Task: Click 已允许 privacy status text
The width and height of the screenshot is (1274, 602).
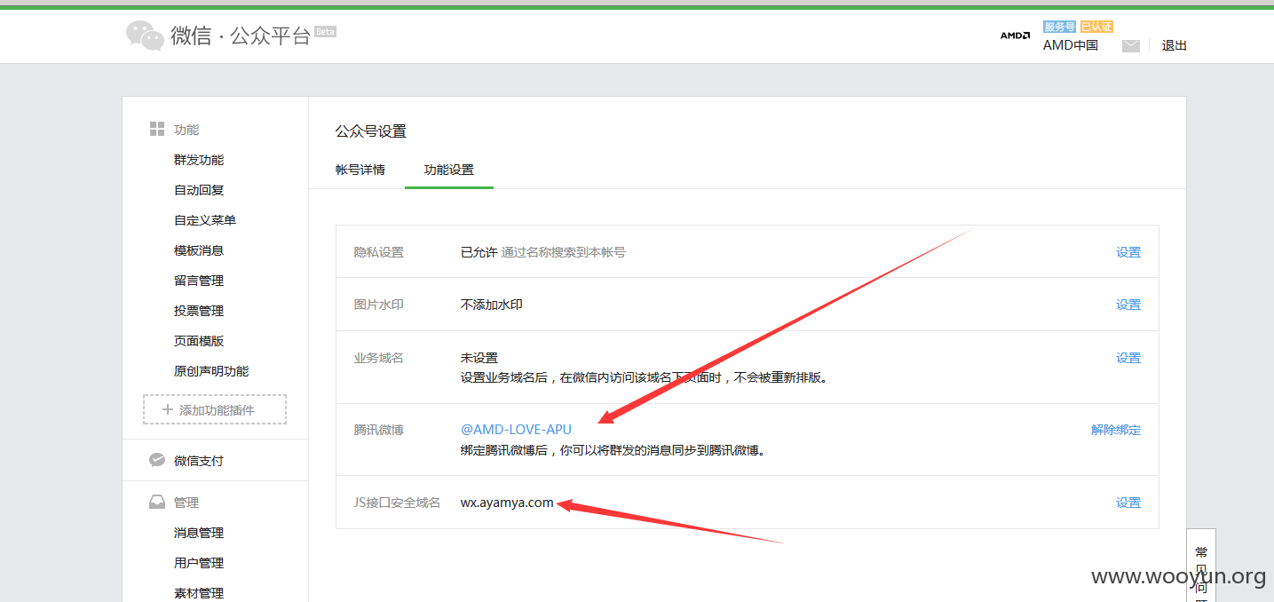Action: click(x=479, y=252)
